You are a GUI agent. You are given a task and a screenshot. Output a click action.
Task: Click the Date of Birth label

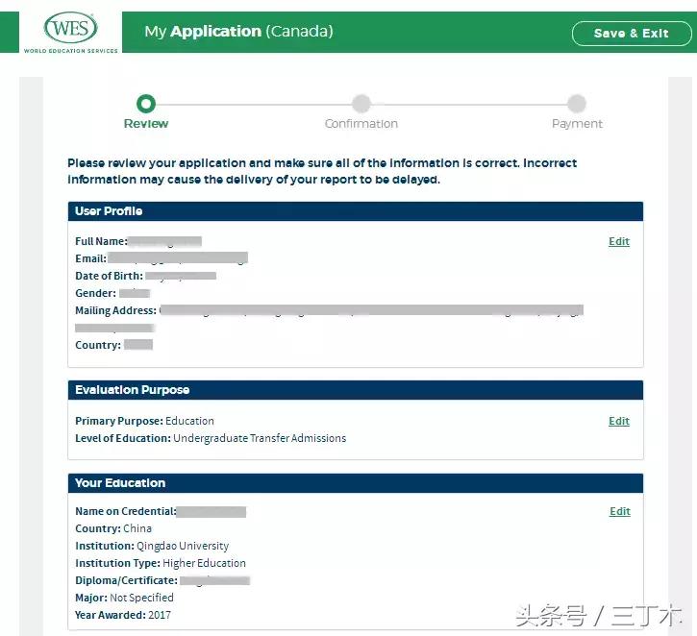pos(109,276)
